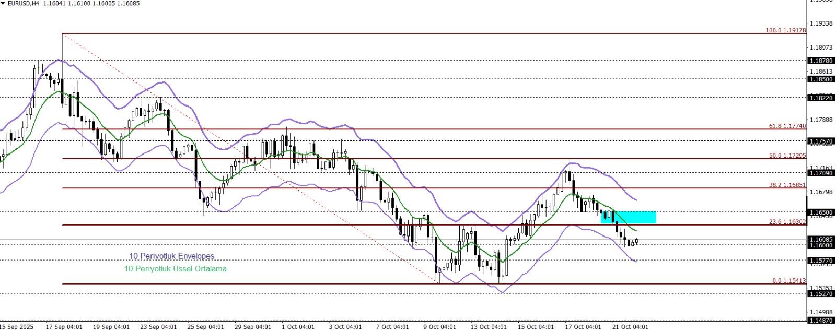Click the triangle arrow beside EURUSD,H4 title
The image size is (836, 331).
(x=3, y=3)
